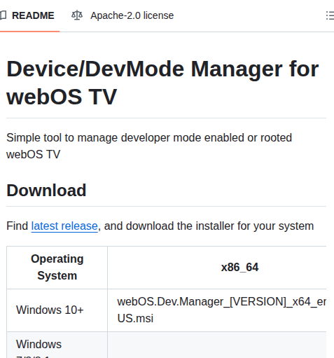This screenshot has width=334, height=358.
Task: Select the Operating System column header
Action: [57, 268]
